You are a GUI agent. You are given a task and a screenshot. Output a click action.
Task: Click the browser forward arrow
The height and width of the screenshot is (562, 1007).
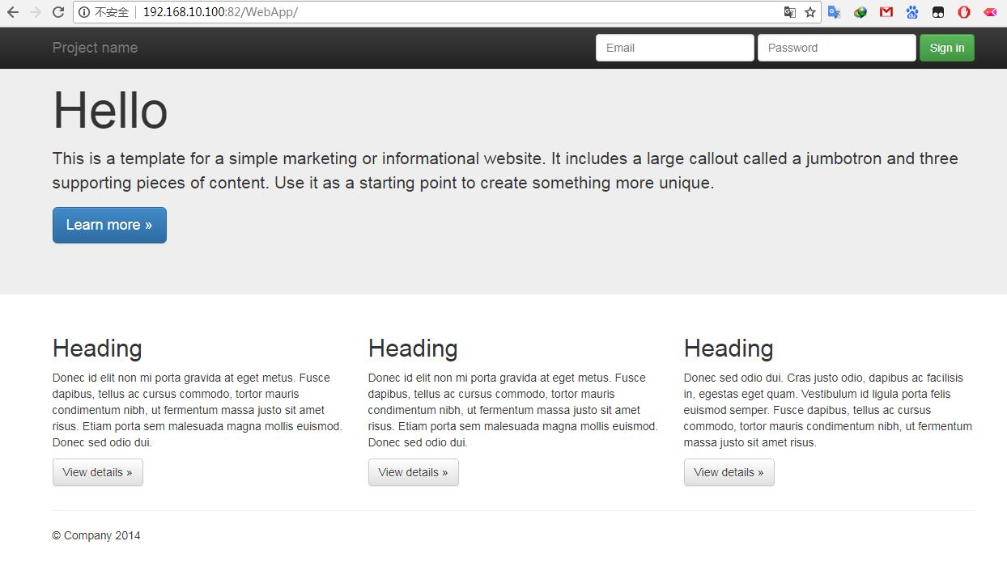[36, 12]
